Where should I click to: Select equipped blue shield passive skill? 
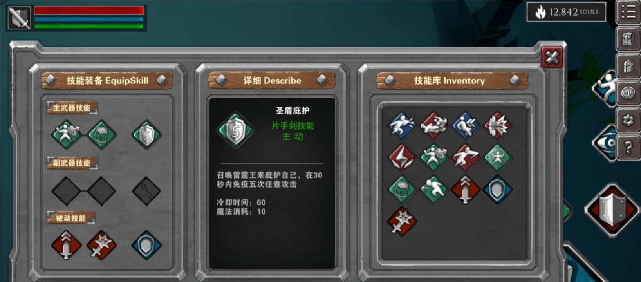(146, 246)
